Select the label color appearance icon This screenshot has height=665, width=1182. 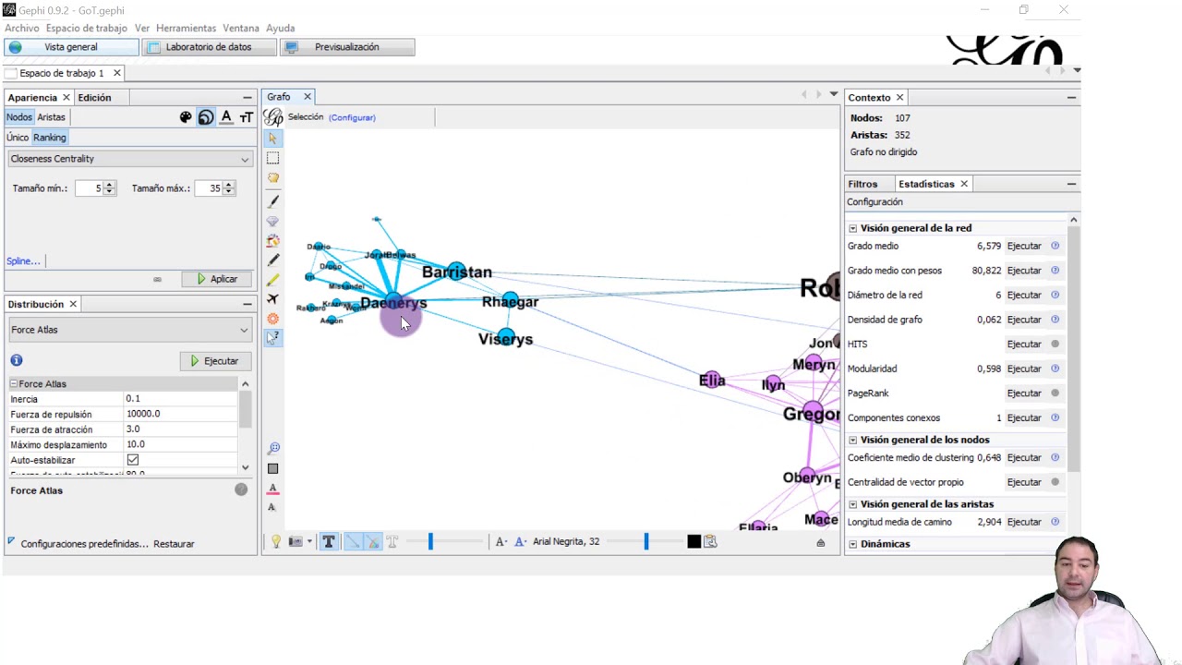click(x=226, y=117)
